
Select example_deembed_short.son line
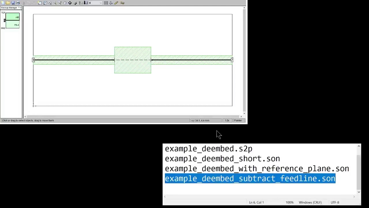pyautogui.click(x=222, y=159)
